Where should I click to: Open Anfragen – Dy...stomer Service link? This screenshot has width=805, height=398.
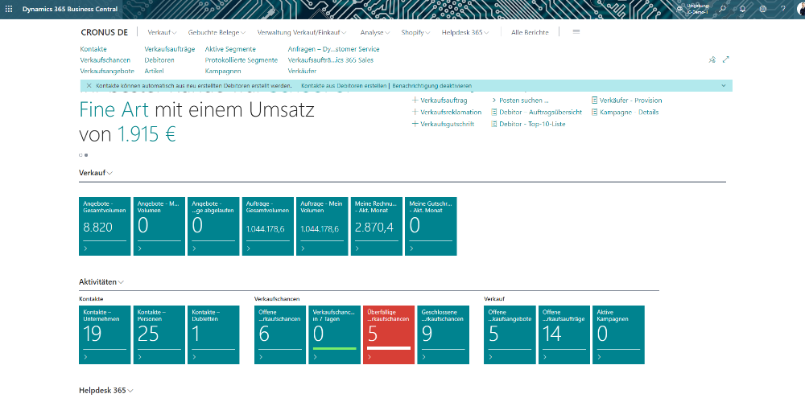point(334,49)
